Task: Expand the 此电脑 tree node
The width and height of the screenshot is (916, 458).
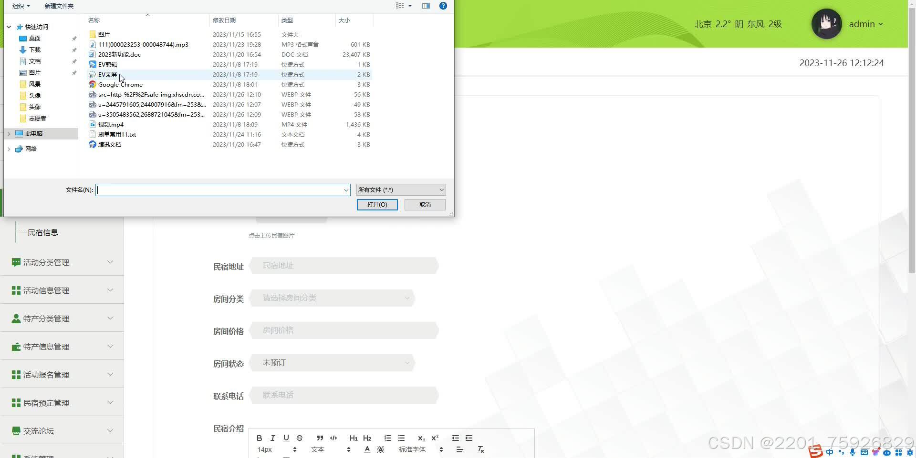Action: coord(9,134)
